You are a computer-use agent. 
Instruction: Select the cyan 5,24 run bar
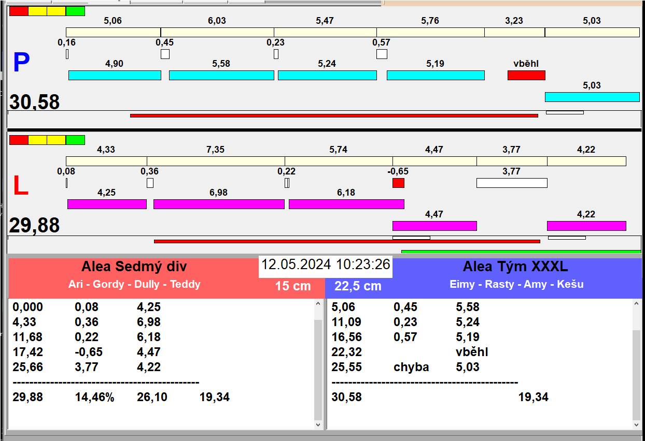pos(327,75)
